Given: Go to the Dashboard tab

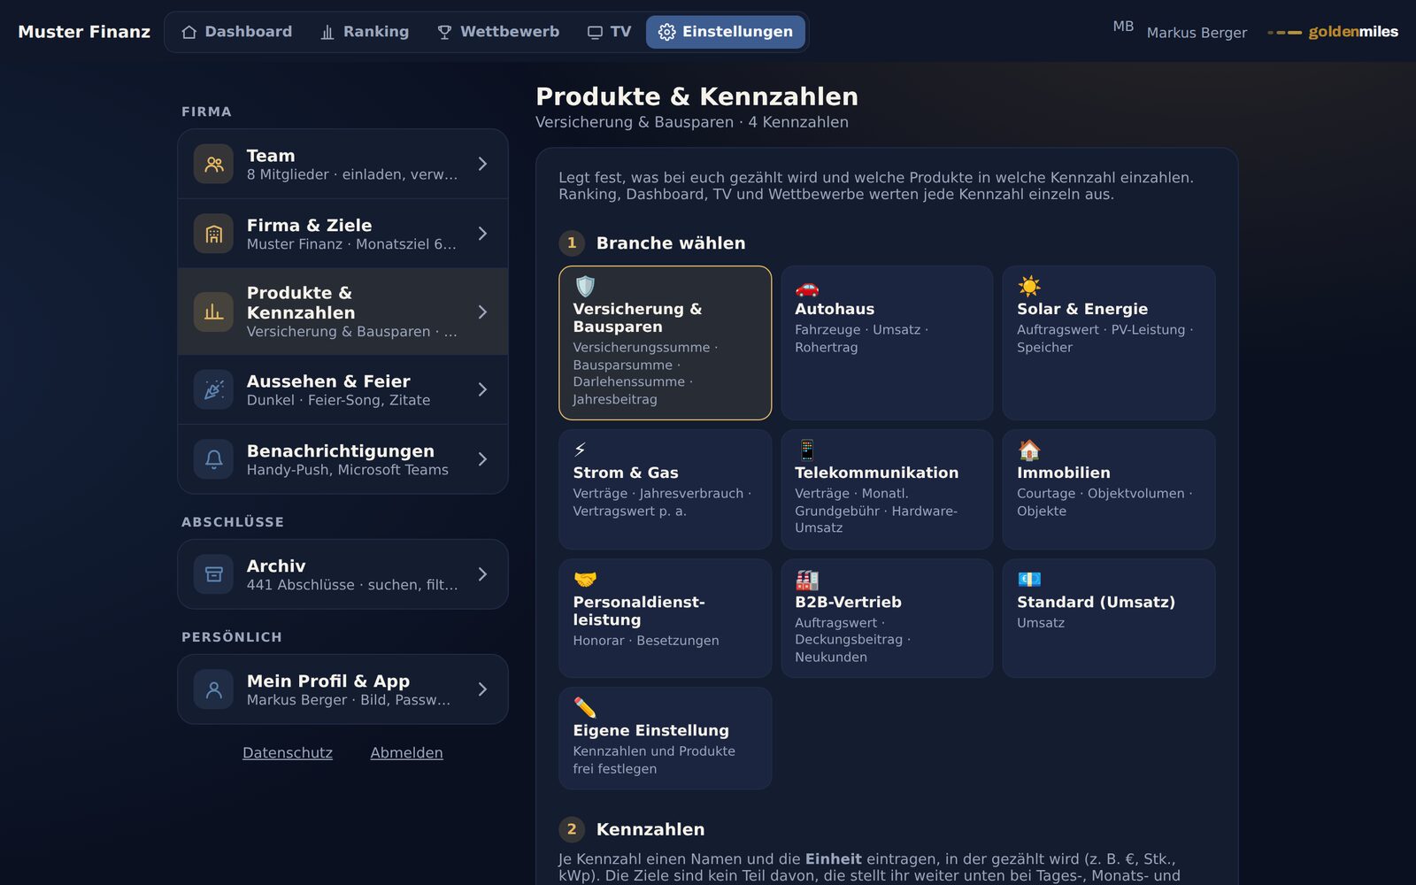Looking at the screenshot, I should (236, 32).
